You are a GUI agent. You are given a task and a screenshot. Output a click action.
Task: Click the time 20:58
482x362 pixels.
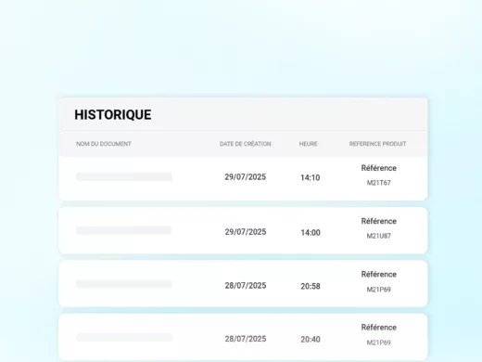click(311, 286)
